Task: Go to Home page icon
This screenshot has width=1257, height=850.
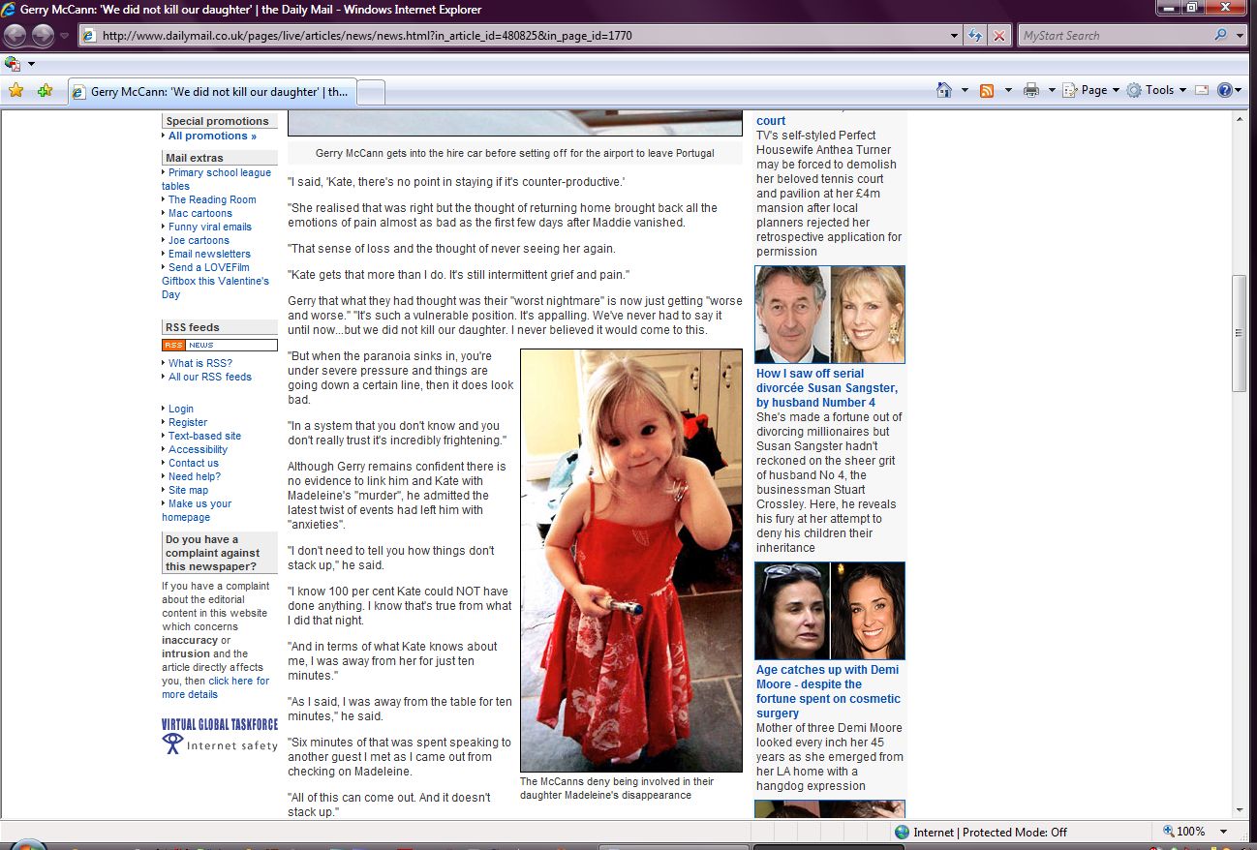Action: 944,90
